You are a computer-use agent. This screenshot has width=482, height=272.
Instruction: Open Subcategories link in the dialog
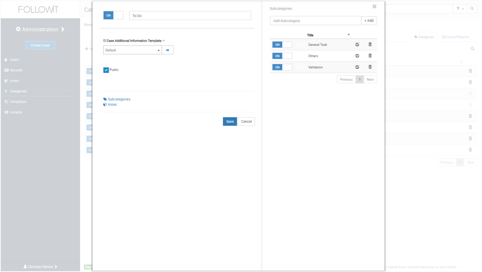click(119, 99)
